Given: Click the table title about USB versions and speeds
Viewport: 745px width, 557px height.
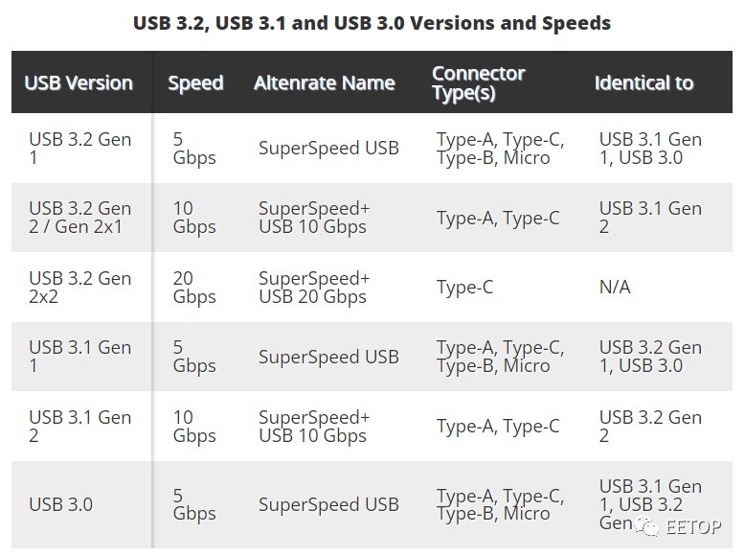Looking at the screenshot, I should [372, 23].
